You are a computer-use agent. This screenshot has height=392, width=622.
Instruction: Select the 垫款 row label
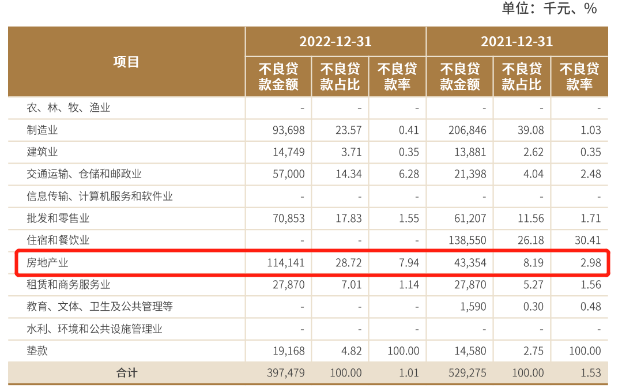point(37,350)
